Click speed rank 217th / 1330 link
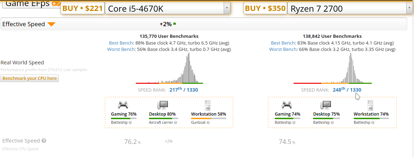Screen dimensions: 414x157 point(184,89)
